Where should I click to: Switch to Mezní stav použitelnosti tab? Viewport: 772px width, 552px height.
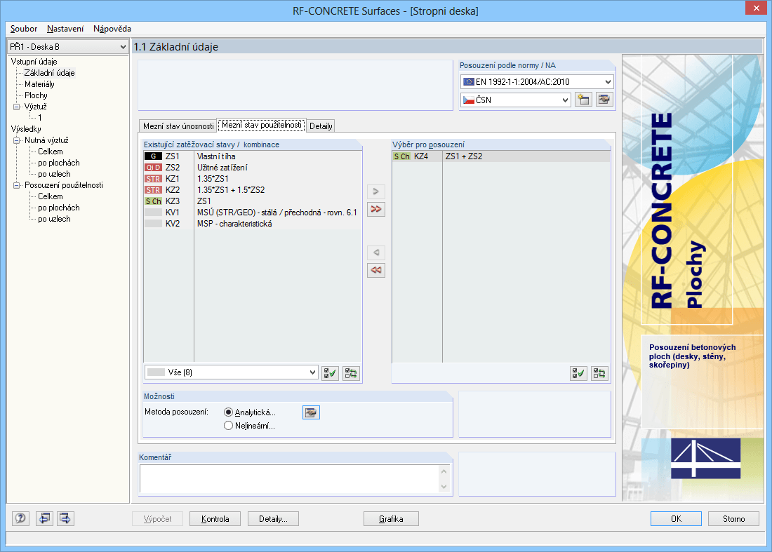click(262, 125)
